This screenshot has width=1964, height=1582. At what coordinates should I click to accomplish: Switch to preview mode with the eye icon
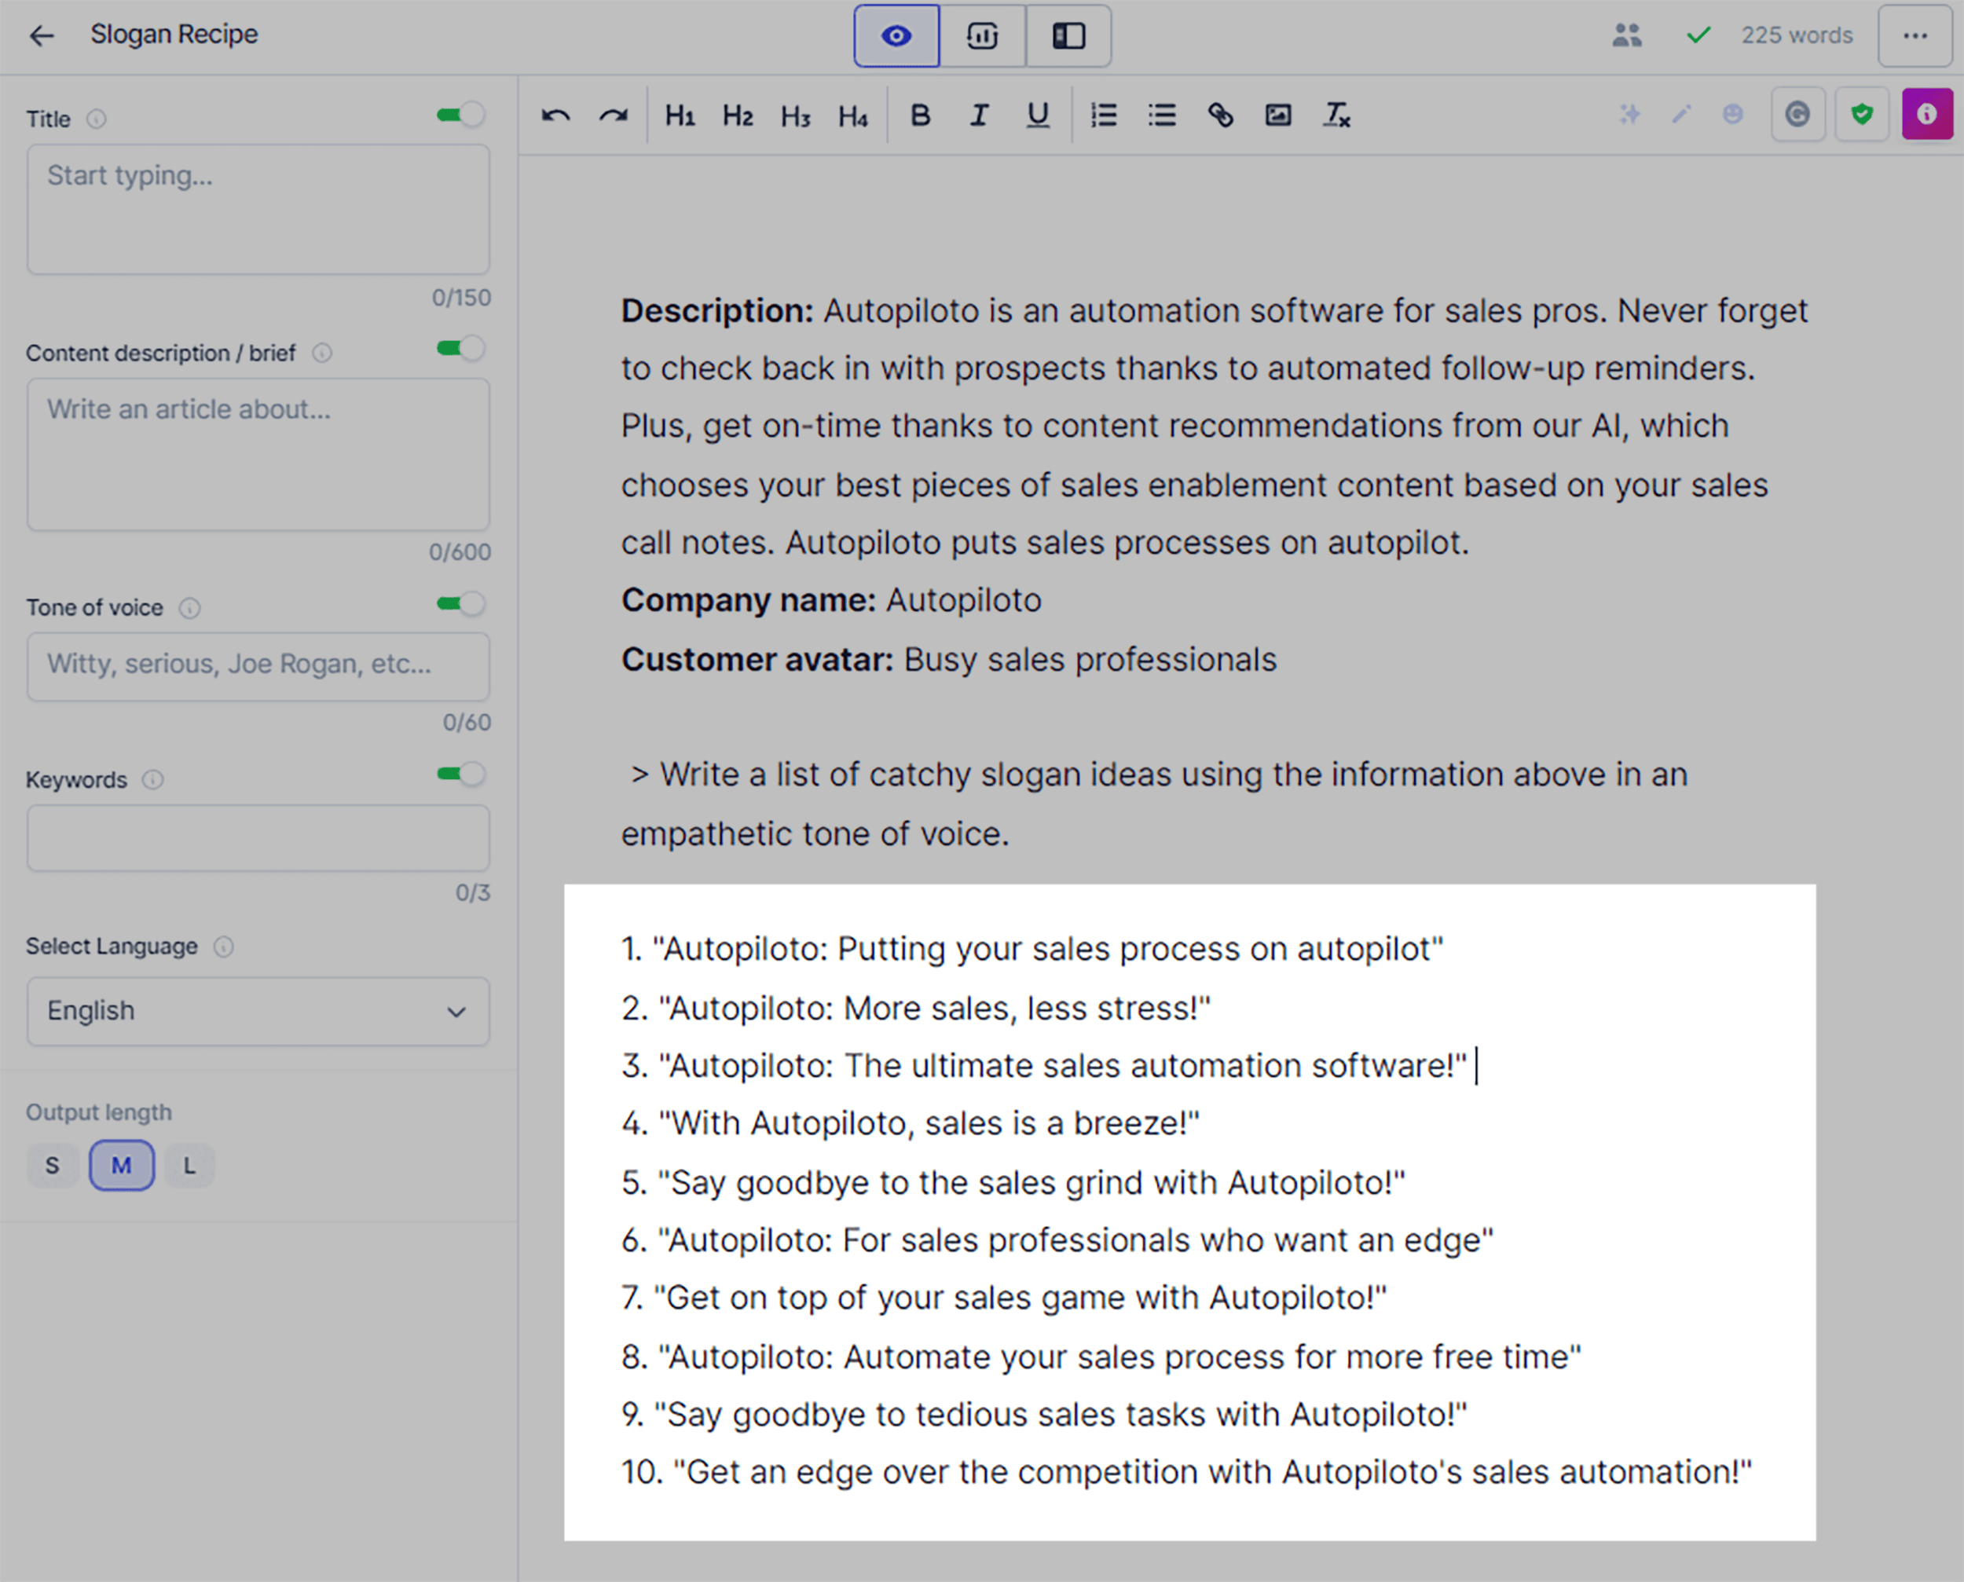[896, 35]
